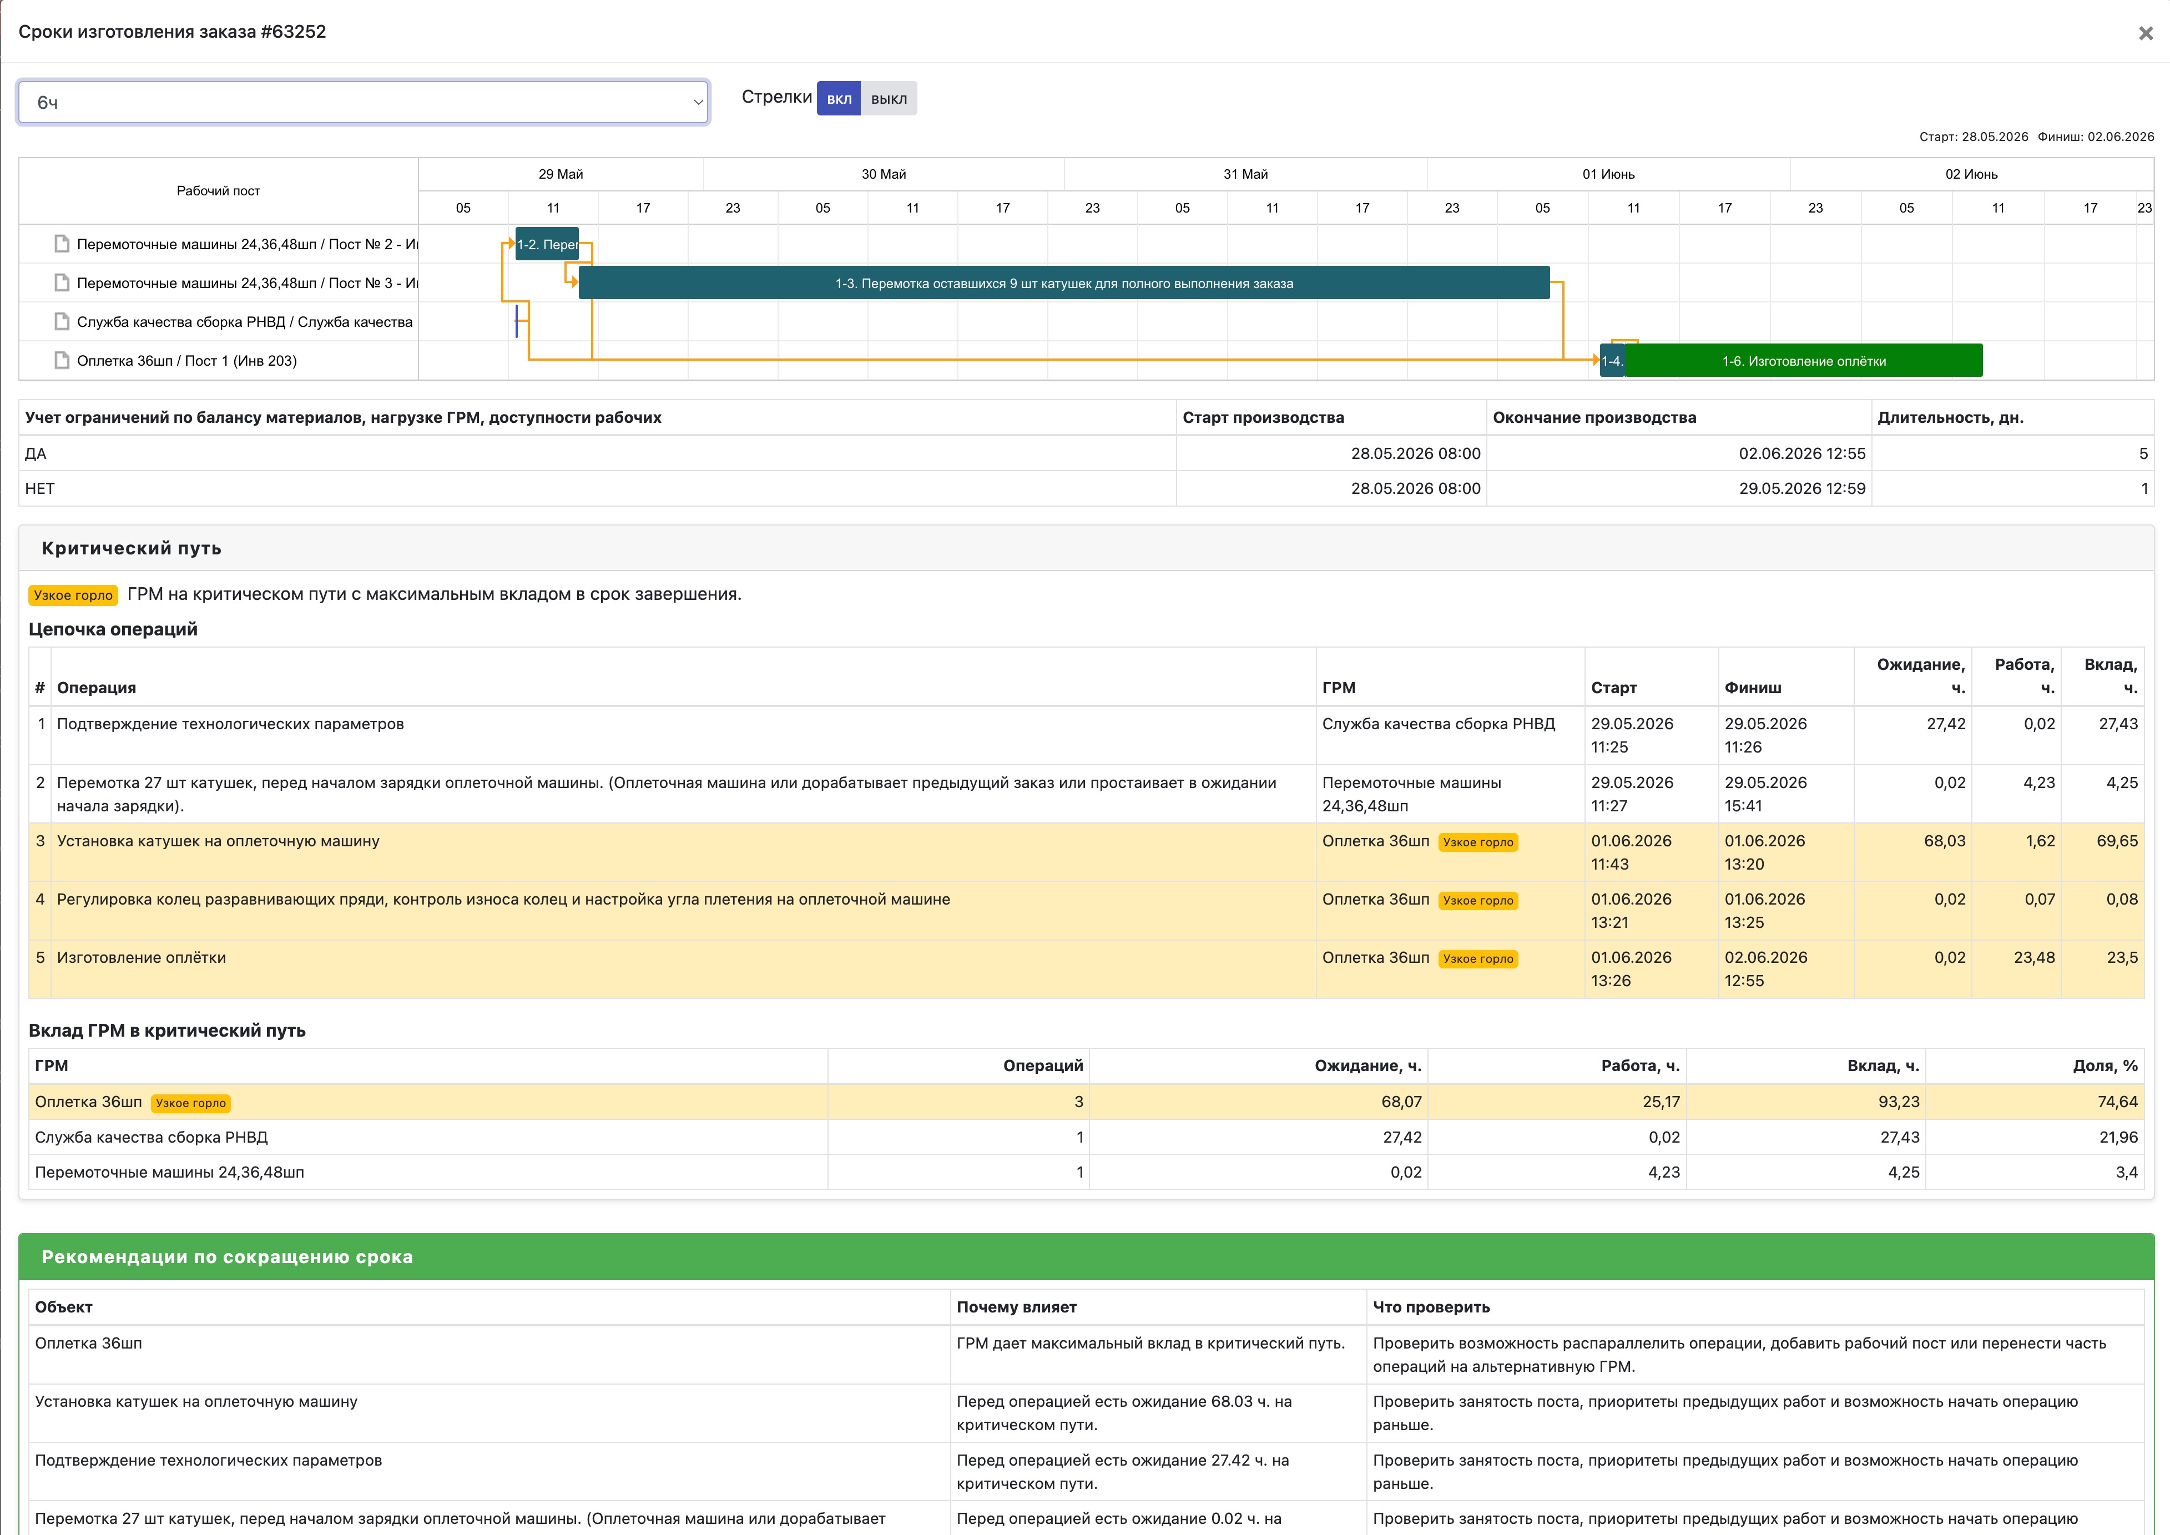The image size is (2170, 1535).
Task: Select small Gantt bar 1-4
Action: point(1612,360)
